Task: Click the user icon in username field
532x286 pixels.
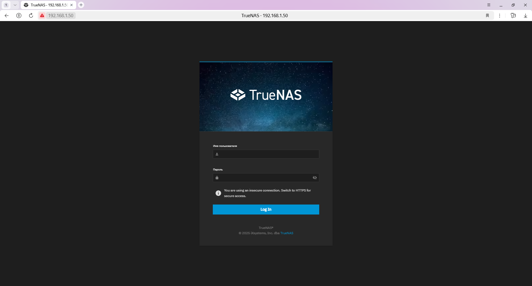Action: pos(217,154)
